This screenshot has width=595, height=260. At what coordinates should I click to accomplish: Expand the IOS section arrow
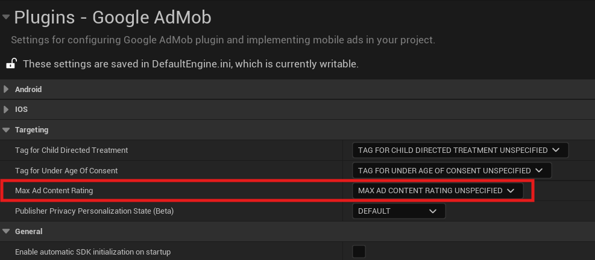[6, 110]
